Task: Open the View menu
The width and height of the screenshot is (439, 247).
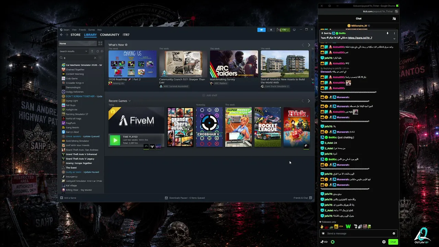Action: tap(74, 30)
